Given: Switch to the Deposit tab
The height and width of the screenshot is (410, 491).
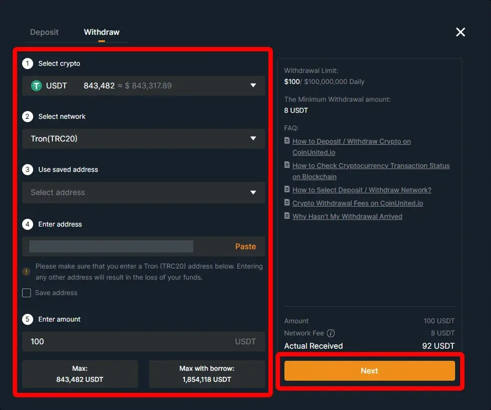Looking at the screenshot, I should pos(44,32).
